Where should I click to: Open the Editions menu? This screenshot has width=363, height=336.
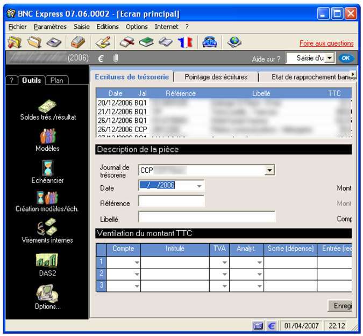click(108, 26)
